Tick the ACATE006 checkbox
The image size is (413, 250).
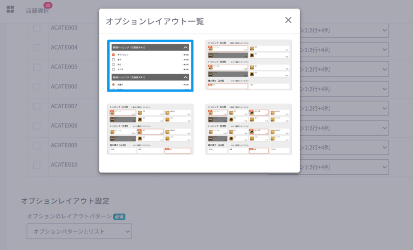(x=37, y=87)
